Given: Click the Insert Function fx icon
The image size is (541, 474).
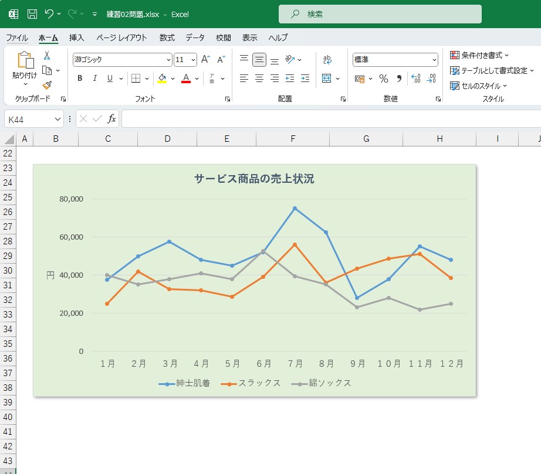Looking at the screenshot, I should tap(111, 119).
